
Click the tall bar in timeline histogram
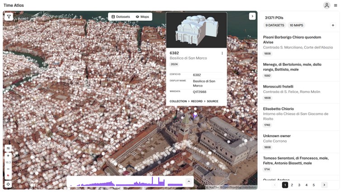pyautogui.click(x=152, y=181)
